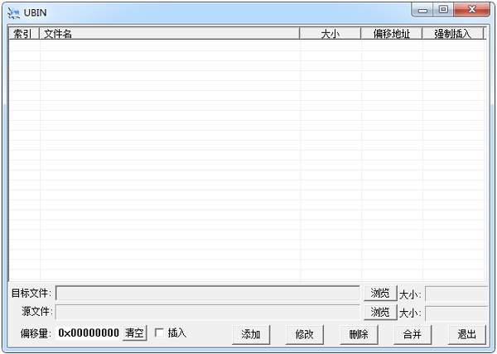Merge files with 合并 button
The image size is (497, 354).
point(413,334)
